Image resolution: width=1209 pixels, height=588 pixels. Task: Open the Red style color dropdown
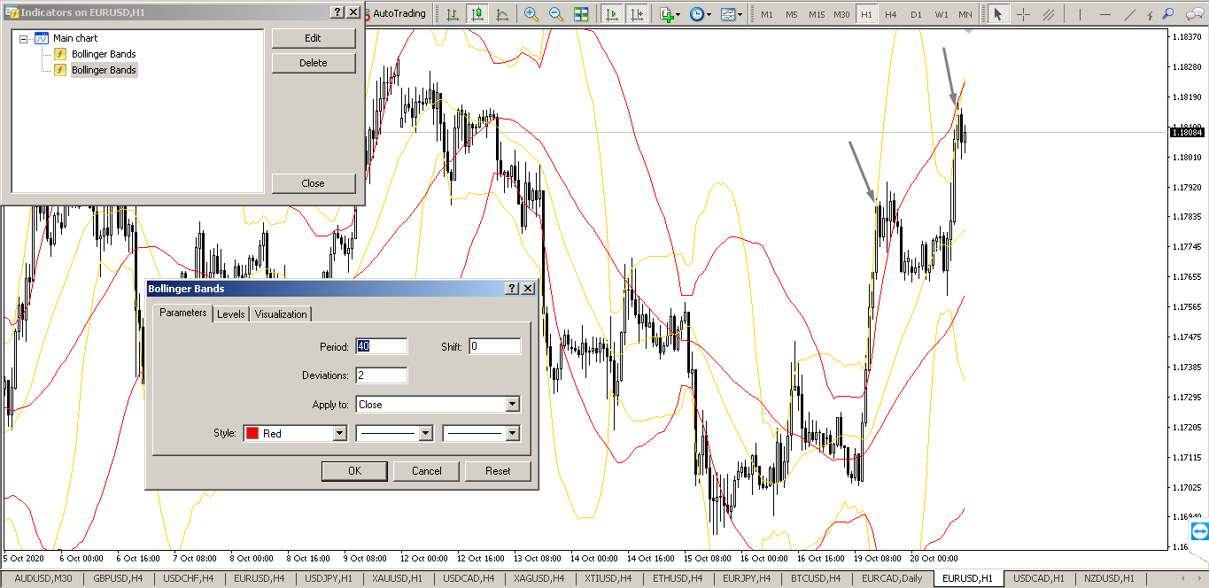tap(339, 433)
